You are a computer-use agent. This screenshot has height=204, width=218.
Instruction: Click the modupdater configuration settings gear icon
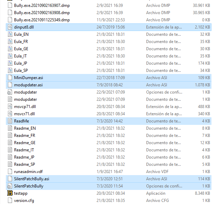pos(10,92)
